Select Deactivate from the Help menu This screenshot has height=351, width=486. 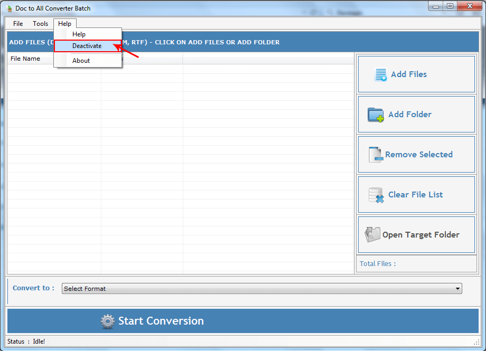pos(88,46)
